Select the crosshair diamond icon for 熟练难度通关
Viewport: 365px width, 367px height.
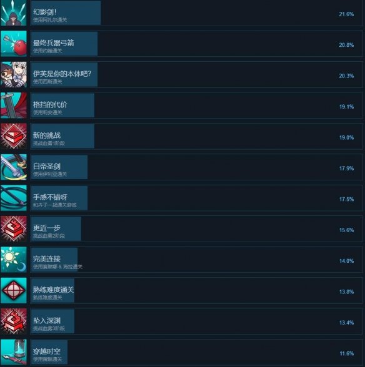14,290
